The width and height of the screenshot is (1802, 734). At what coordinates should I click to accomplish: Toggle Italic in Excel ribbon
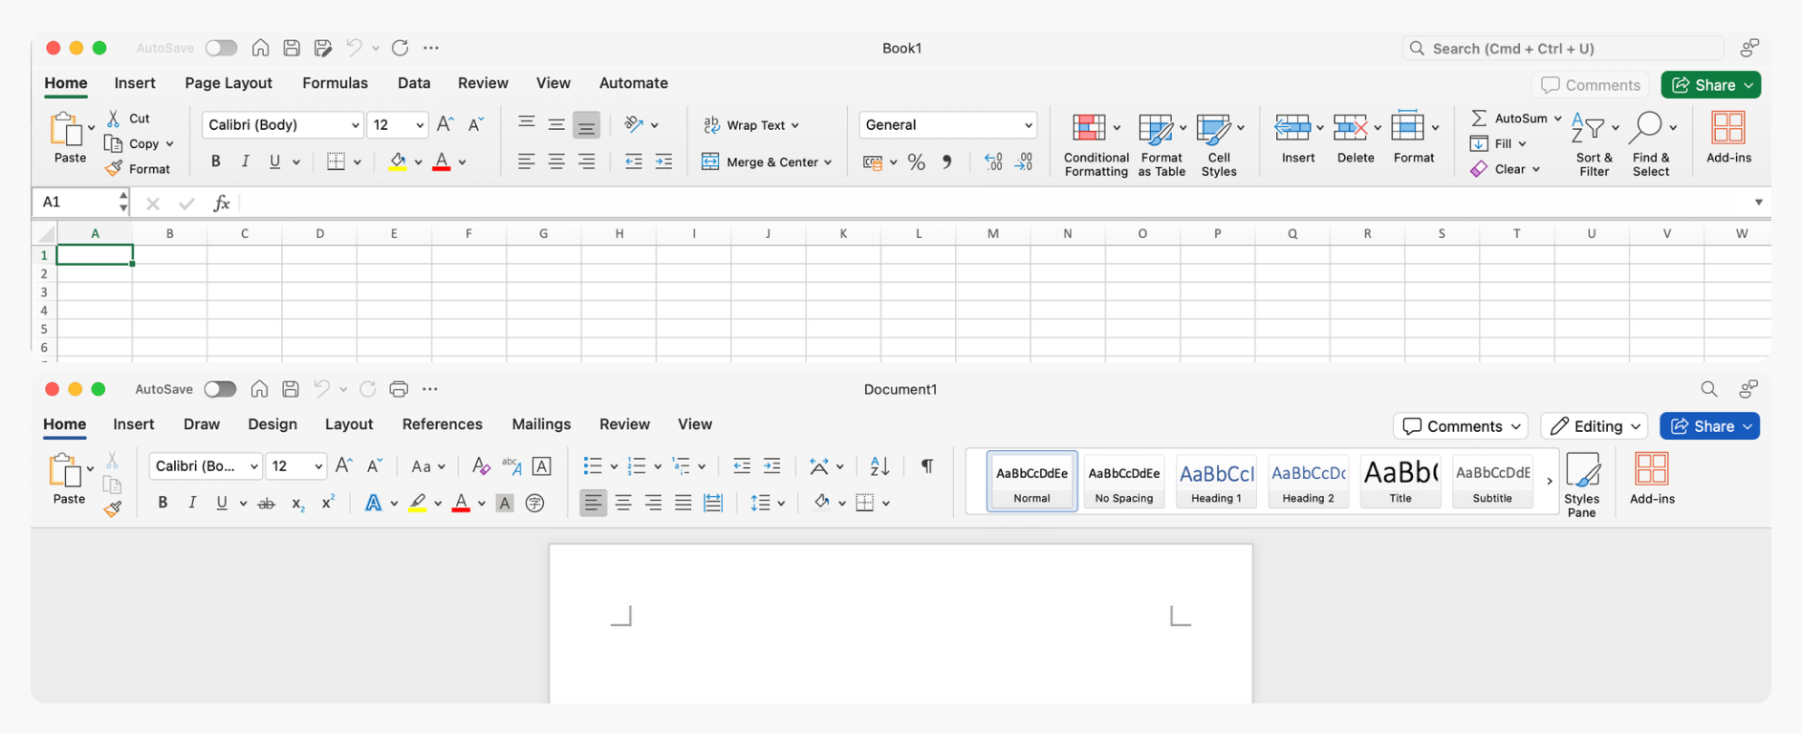[245, 162]
